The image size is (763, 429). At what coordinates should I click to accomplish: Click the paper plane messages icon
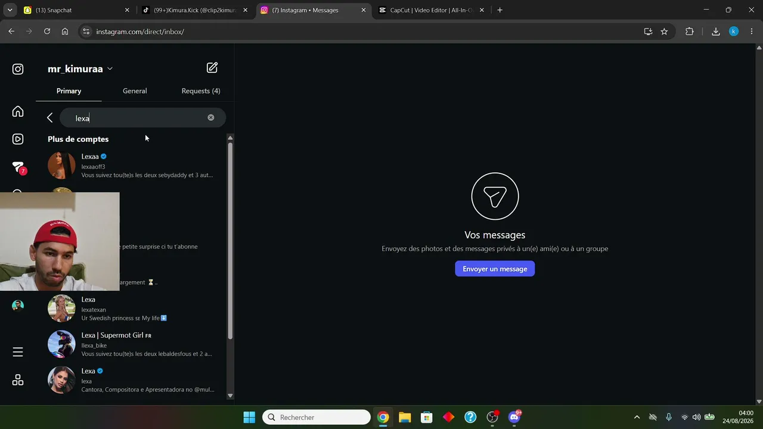click(x=495, y=196)
